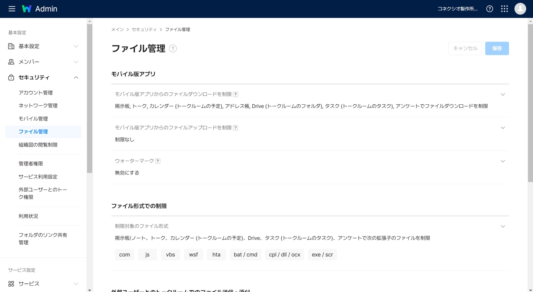Click セキュリティ in the breadcrumb
The height and width of the screenshot is (292, 533).
pyautogui.click(x=144, y=29)
